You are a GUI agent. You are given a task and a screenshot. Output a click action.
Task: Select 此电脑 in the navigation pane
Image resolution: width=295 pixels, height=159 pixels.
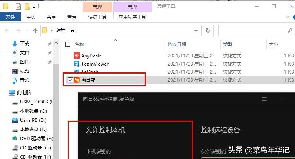click(24, 92)
